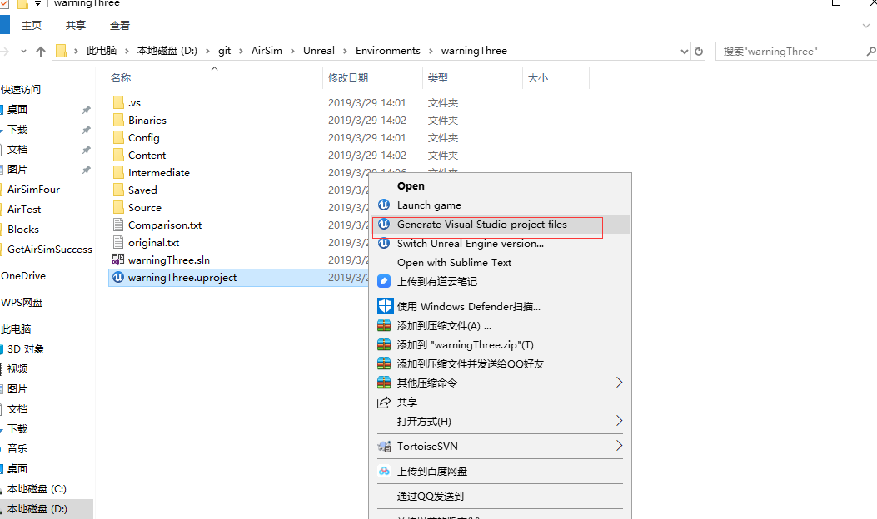877x519 pixels.
Task: Expand the 其他压缩命令 submenu
Action: (x=618, y=382)
